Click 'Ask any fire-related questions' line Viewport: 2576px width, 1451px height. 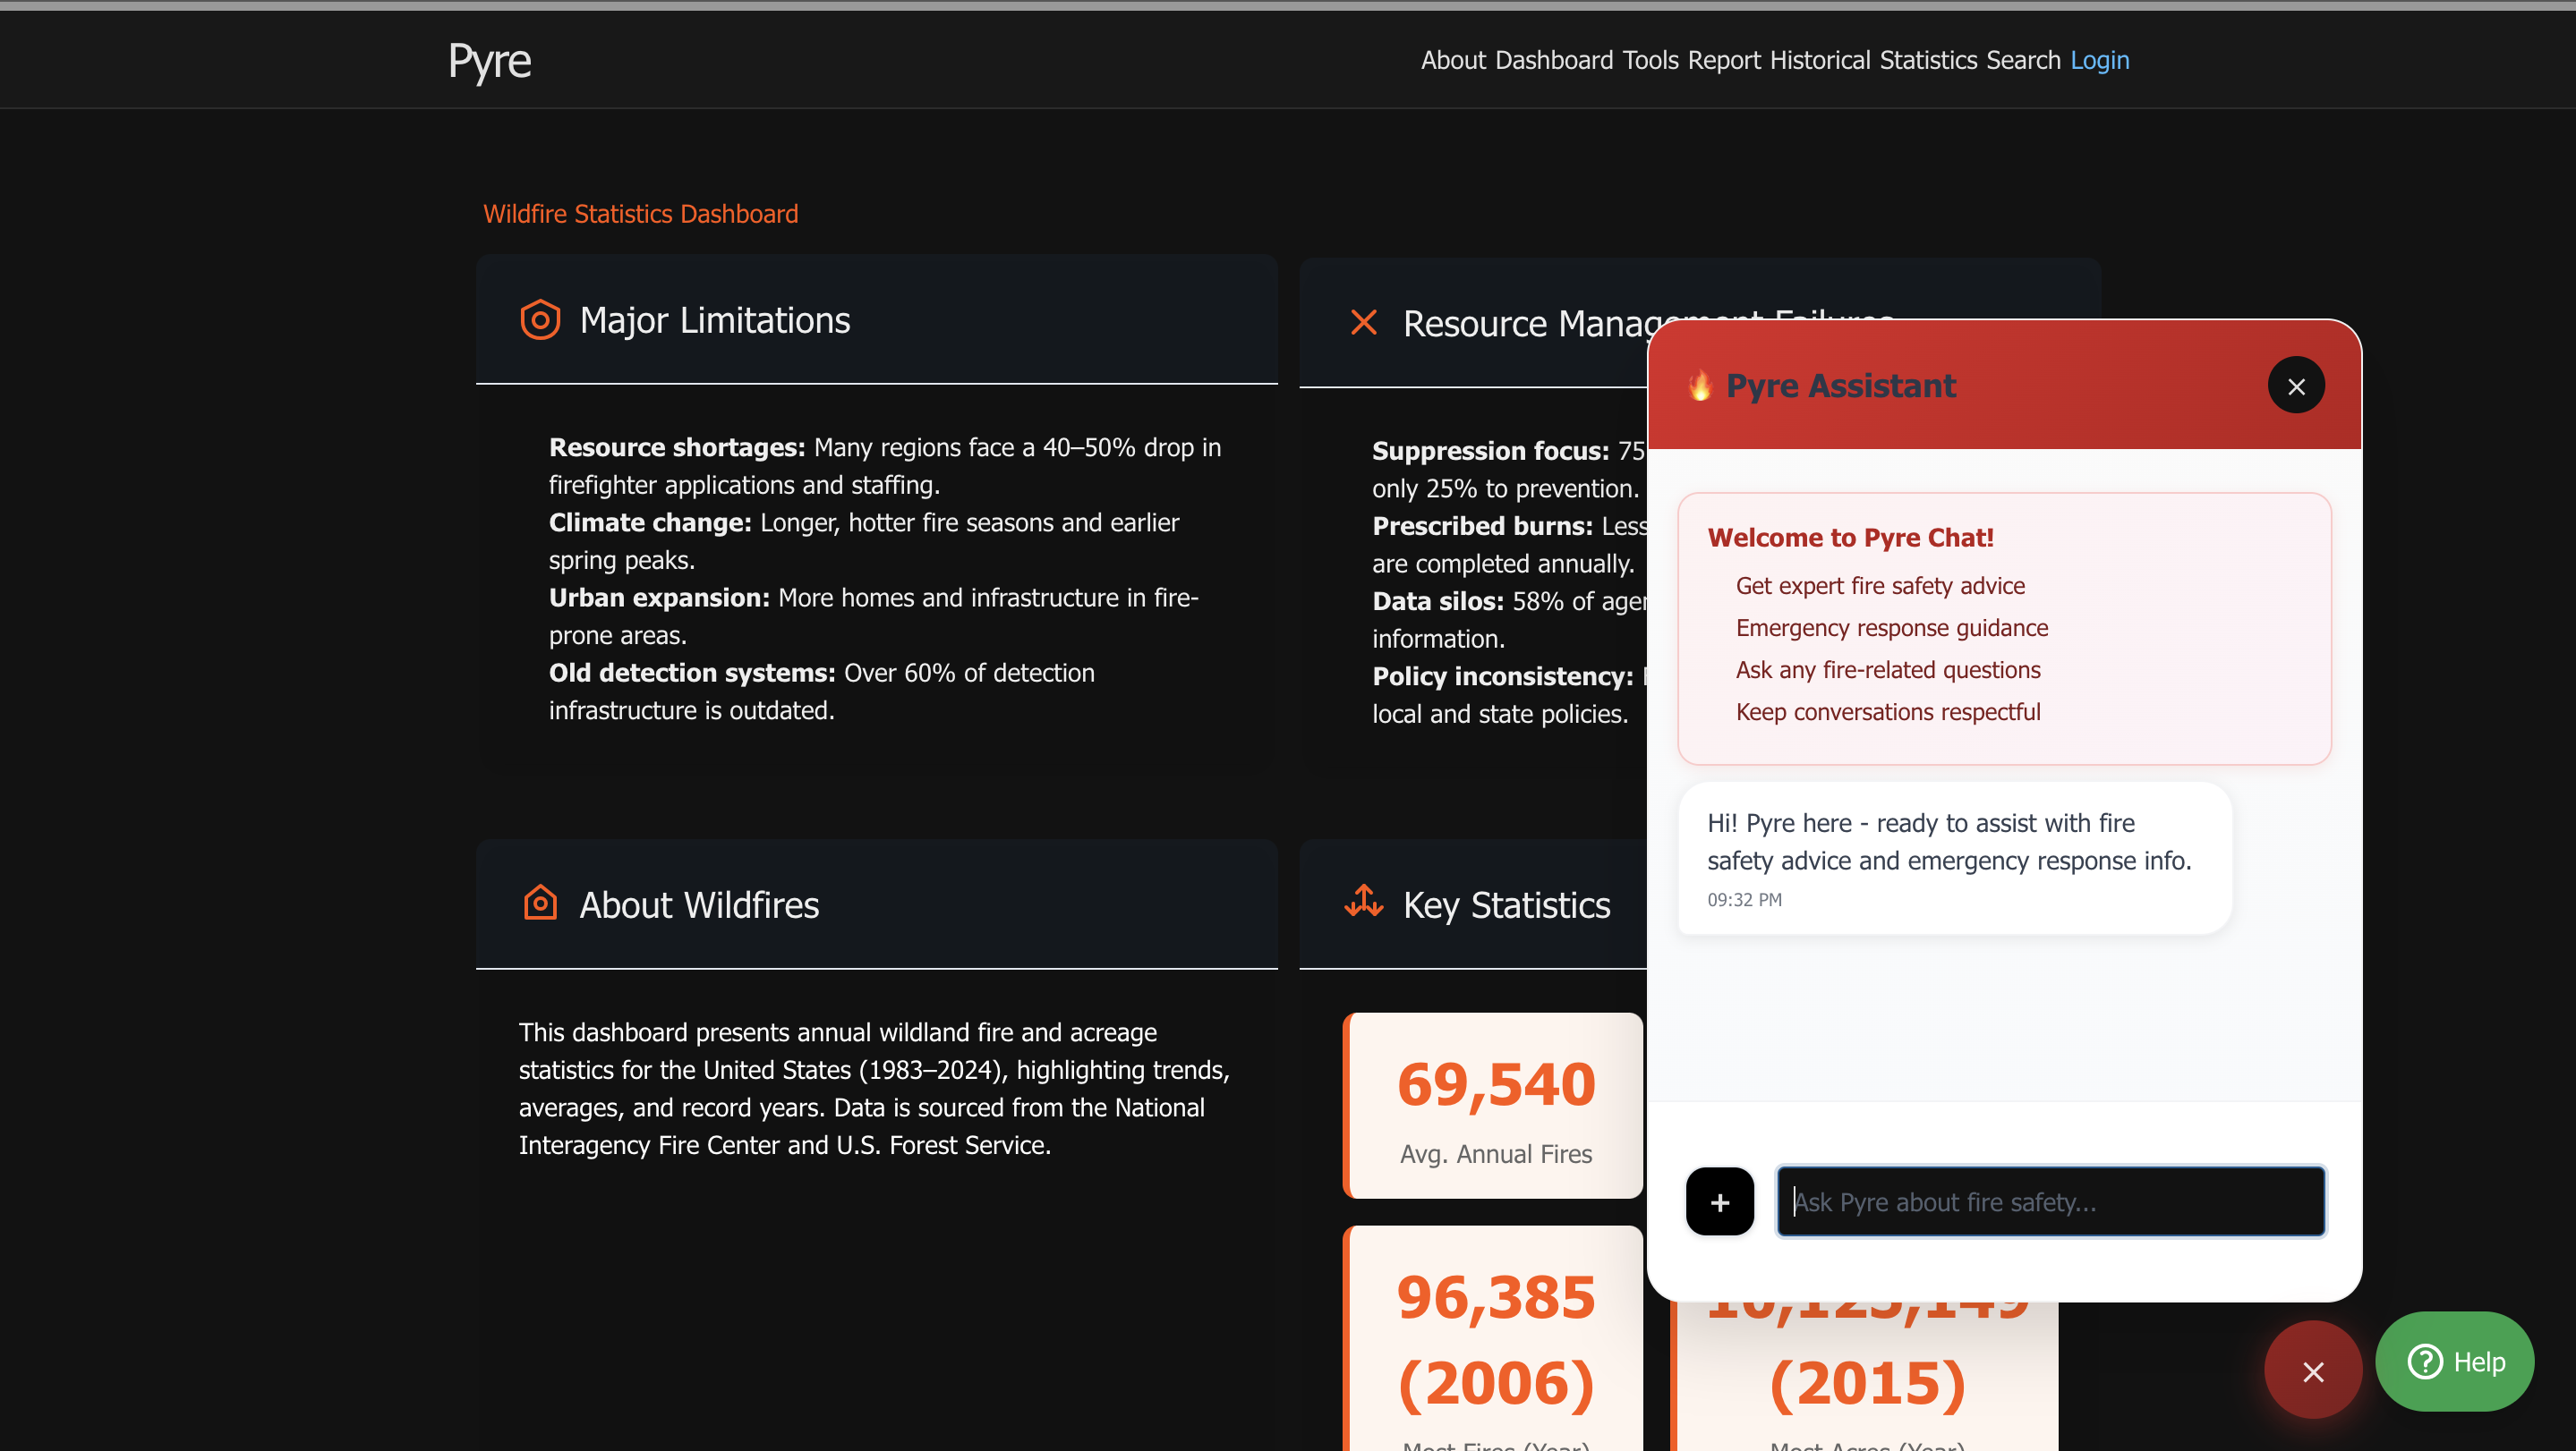pyautogui.click(x=1887, y=669)
